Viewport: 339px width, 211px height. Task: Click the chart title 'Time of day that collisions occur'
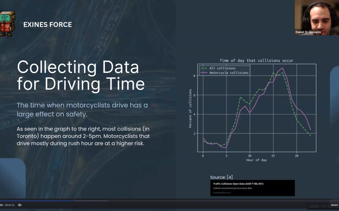(256, 61)
